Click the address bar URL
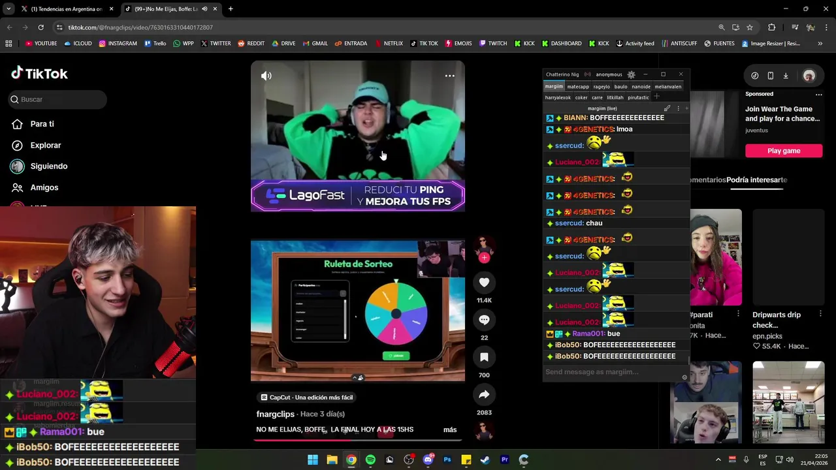The width and height of the screenshot is (836, 470). tap(140, 27)
